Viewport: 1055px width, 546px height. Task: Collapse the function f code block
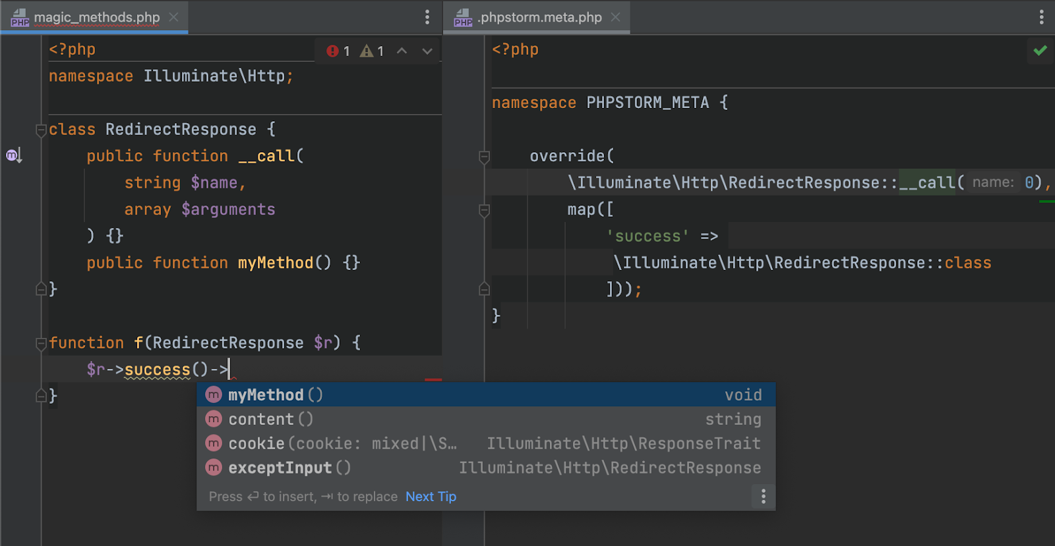tap(41, 342)
